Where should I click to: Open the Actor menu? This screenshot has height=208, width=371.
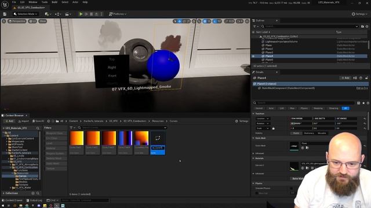[x=75, y=2]
